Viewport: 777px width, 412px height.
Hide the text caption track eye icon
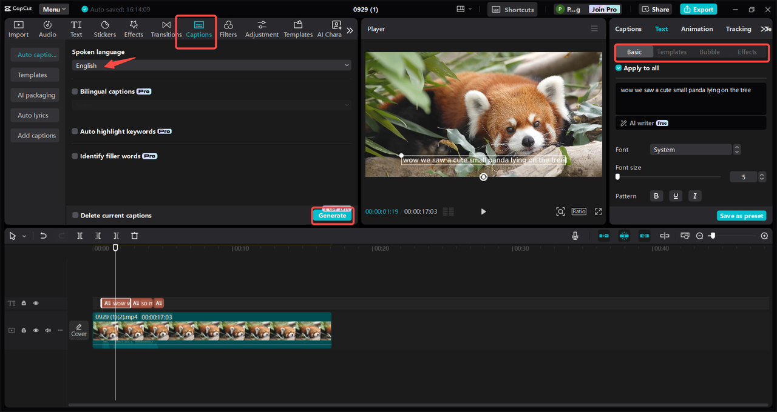[x=36, y=303]
